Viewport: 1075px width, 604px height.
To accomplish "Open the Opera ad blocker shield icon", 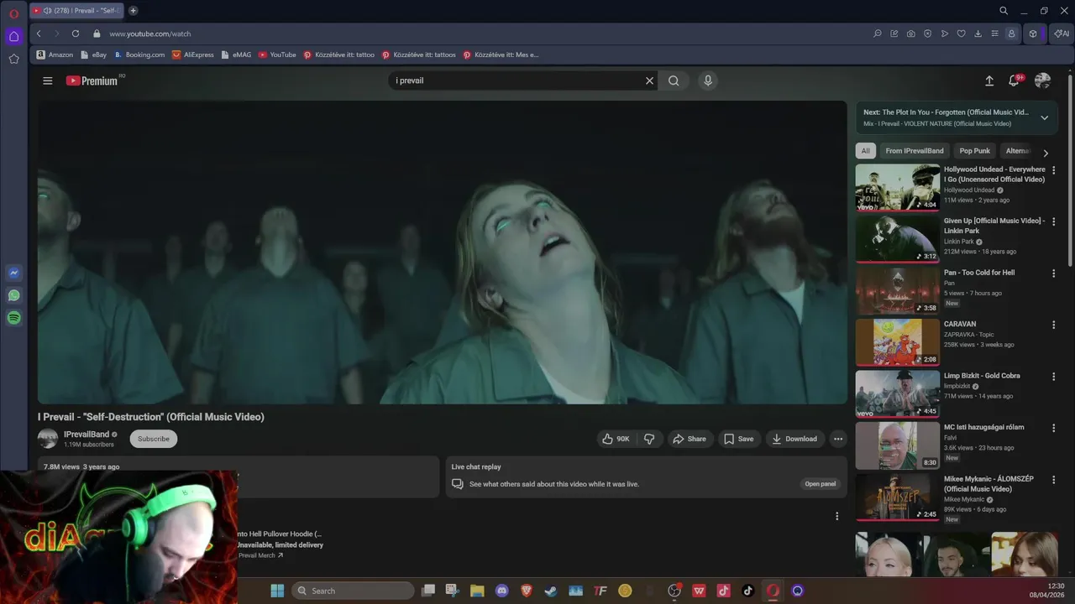I will [x=927, y=34].
